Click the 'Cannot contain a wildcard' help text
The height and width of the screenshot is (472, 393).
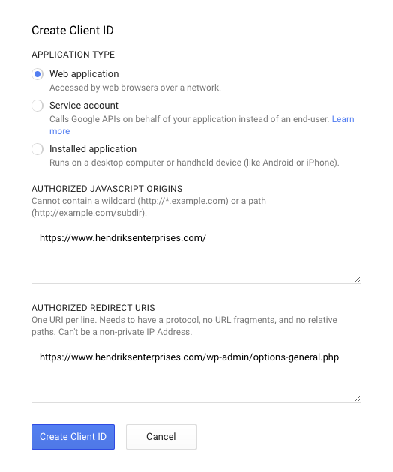[x=149, y=207]
